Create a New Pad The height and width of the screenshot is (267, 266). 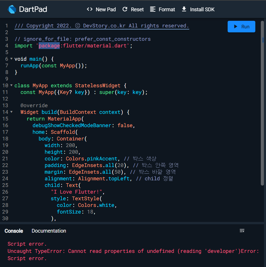click(x=101, y=9)
